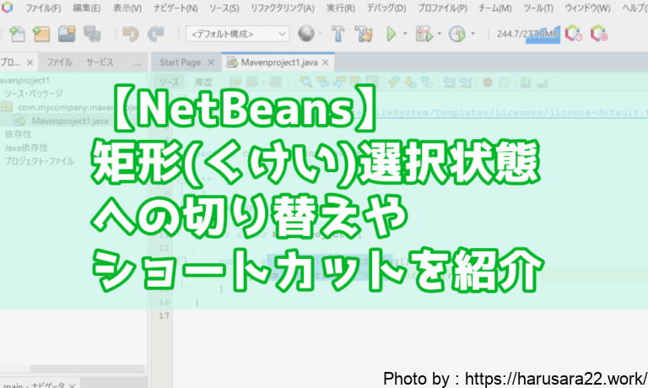Click the Previous Bookmark up arrow icon
Screen dimensions: 648x388
coord(394,82)
